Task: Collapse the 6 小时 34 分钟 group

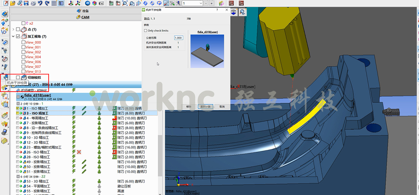Action: [18, 177]
